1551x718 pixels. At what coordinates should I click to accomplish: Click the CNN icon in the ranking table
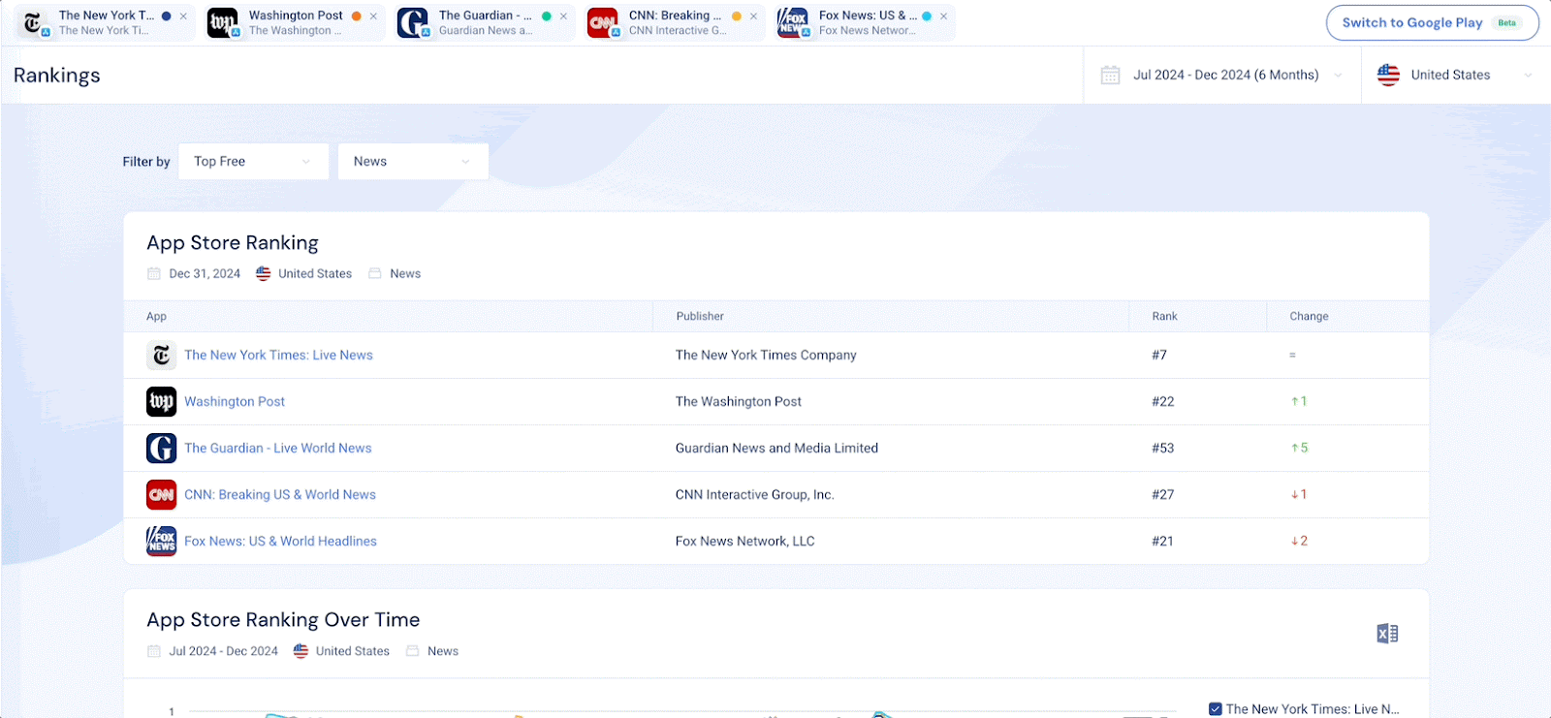coord(161,494)
